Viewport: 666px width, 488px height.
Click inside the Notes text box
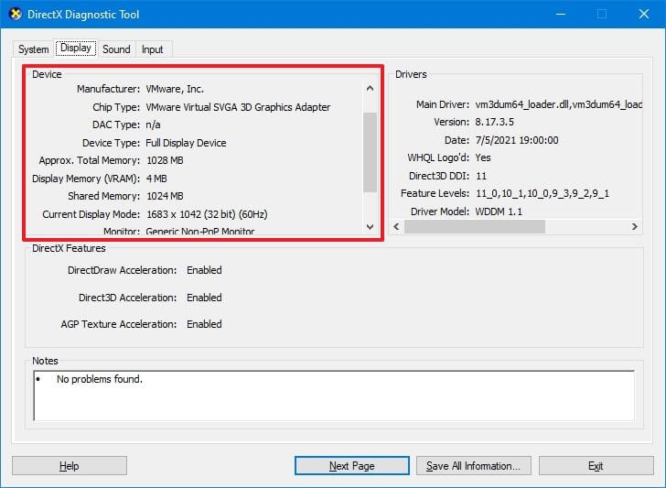pyautogui.click(x=334, y=396)
